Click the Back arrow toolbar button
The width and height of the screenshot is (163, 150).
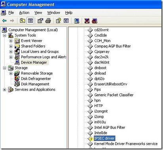point(4,21)
